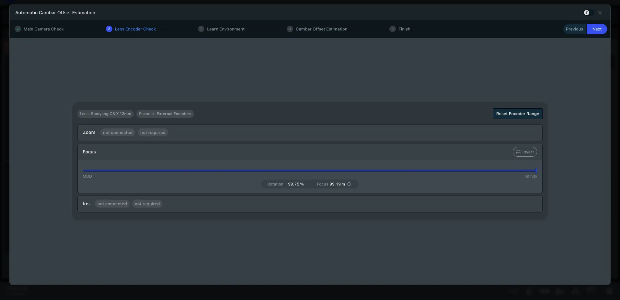Click the step 2 circle icon
Screen dimensions: 620x300
pyautogui.click(x=109, y=29)
